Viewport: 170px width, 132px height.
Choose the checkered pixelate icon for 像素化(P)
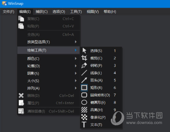(x=84, y=117)
